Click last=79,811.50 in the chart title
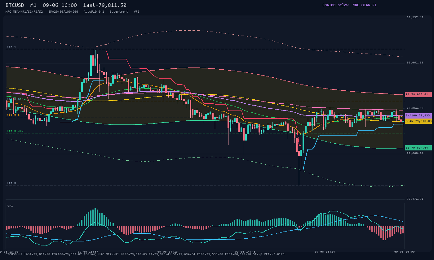The height and width of the screenshot is (260, 434). pos(105,5)
